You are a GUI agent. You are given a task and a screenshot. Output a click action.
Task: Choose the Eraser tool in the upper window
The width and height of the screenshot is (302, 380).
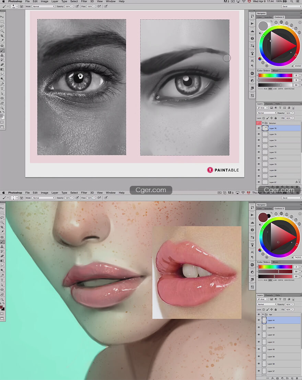2,65
